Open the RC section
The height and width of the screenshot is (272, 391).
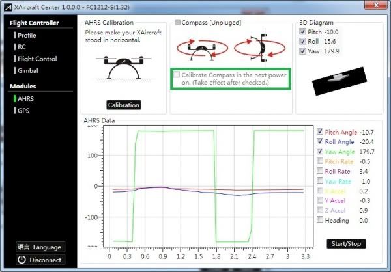[20, 47]
